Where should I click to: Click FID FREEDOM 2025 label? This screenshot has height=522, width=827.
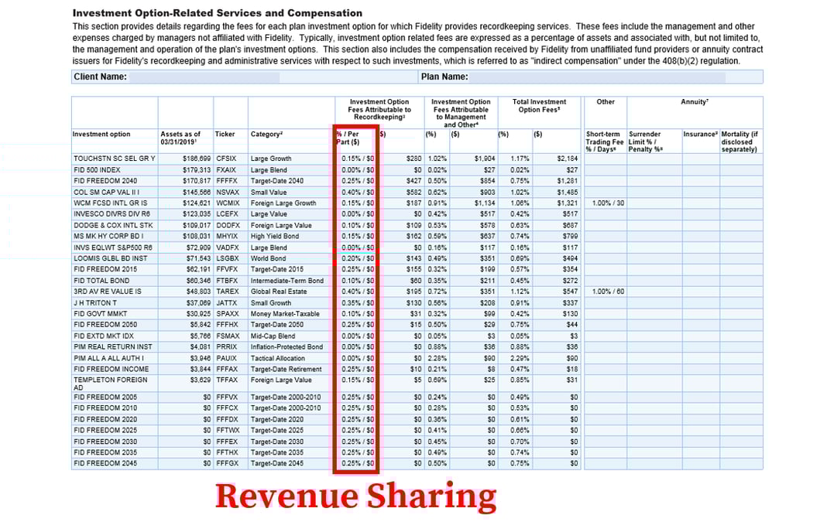pyautogui.click(x=105, y=430)
